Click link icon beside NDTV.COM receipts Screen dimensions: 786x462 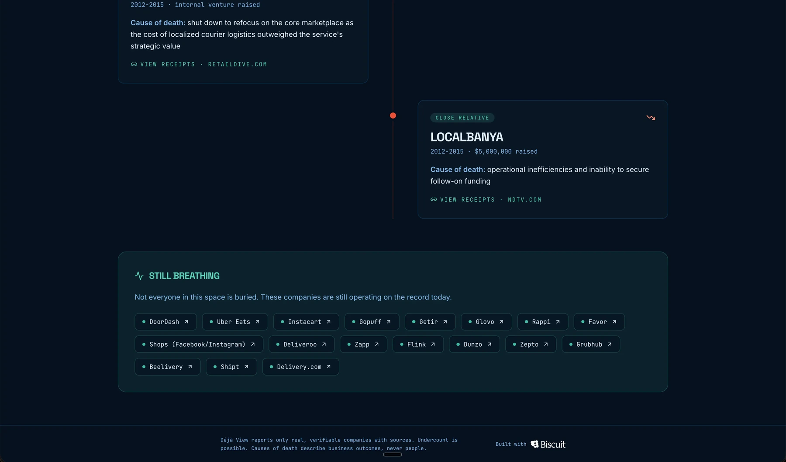pyautogui.click(x=434, y=200)
